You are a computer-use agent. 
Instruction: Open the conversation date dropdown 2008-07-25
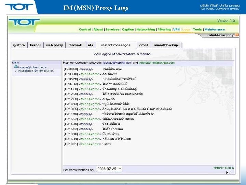[109, 169]
